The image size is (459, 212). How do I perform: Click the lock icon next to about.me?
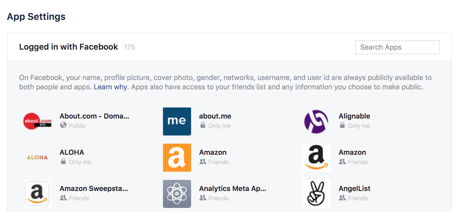coord(203,126)
